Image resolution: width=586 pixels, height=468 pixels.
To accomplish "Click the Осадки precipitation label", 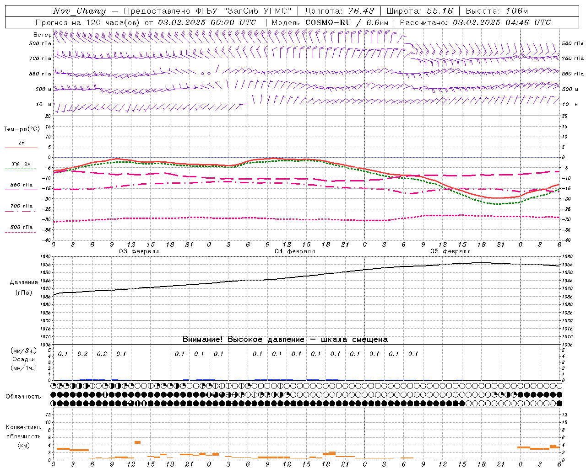I will (23, 359).
